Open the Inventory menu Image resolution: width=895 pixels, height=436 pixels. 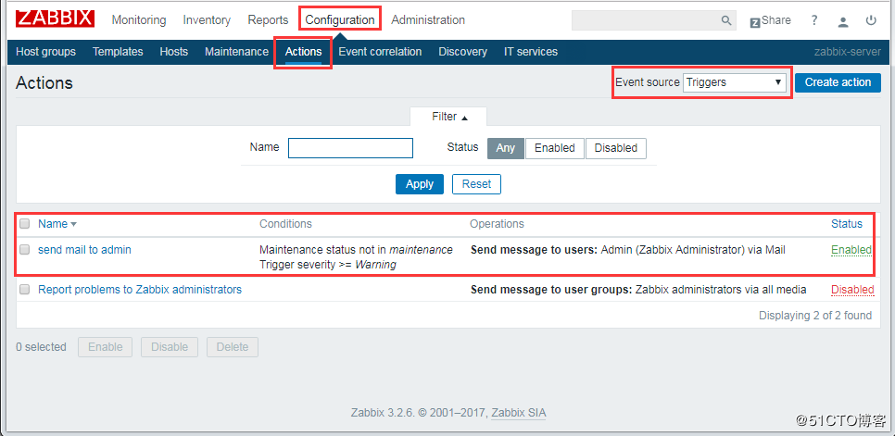click(x=207, y=20)
